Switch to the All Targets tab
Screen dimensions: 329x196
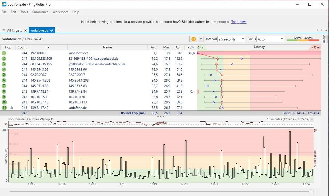coord(14,30)
